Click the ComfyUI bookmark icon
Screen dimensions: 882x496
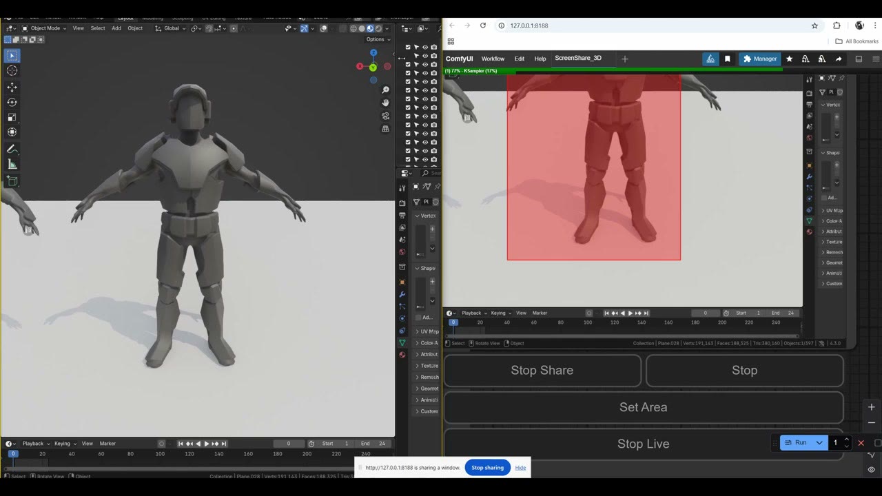point(728,59)
